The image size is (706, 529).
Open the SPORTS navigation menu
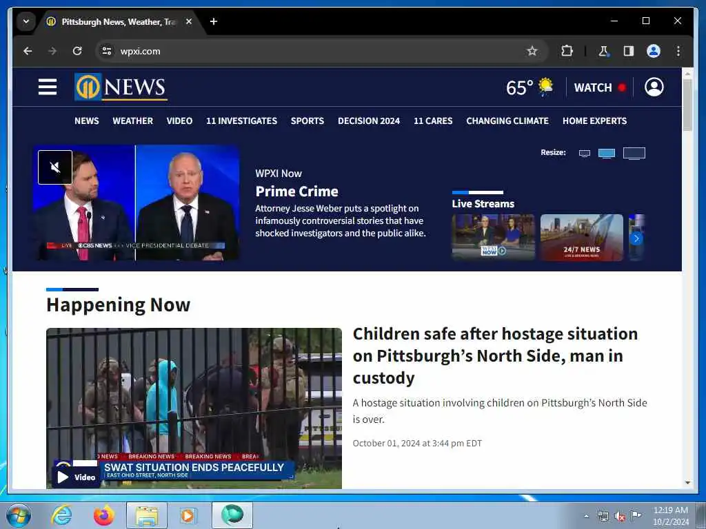(x=307, y=121)
